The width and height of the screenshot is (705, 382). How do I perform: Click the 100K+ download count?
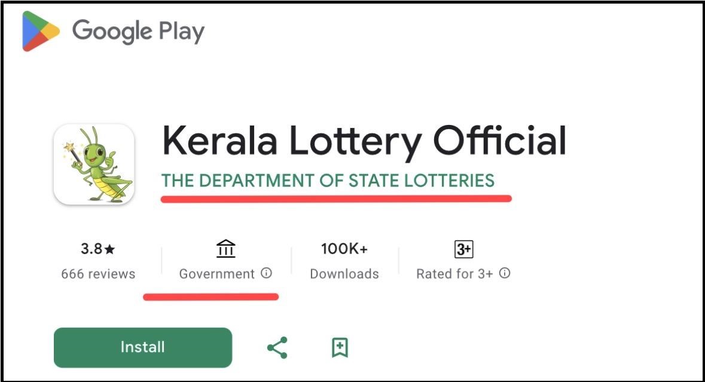pos(344,249)
